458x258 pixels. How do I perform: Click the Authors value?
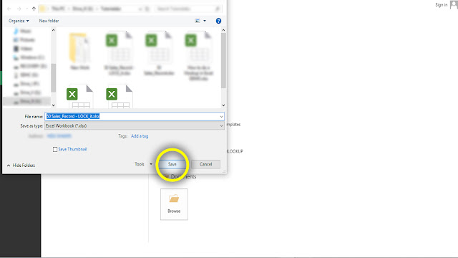(59, 136)
